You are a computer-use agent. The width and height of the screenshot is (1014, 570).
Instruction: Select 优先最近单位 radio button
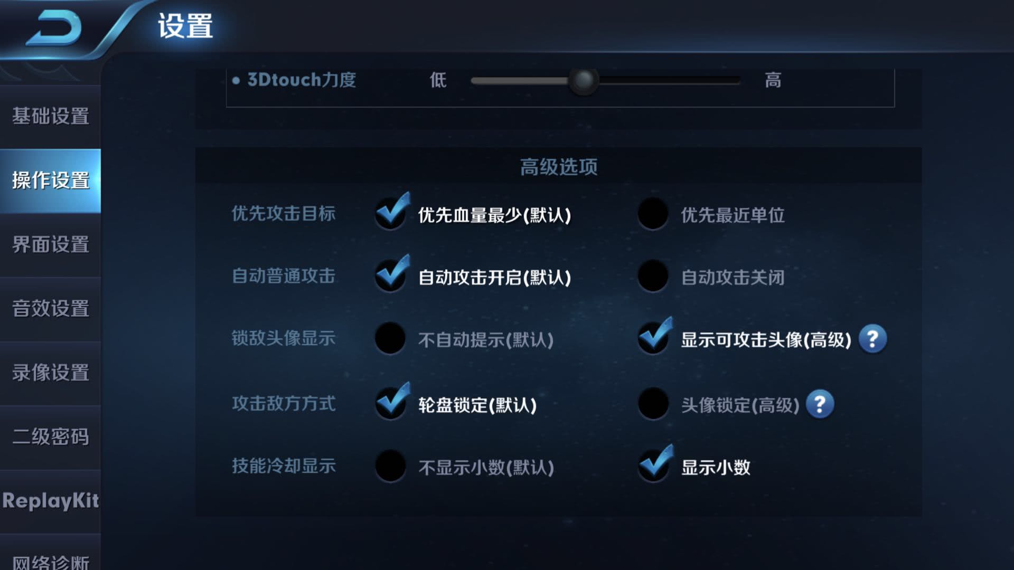tap(652, 214)
